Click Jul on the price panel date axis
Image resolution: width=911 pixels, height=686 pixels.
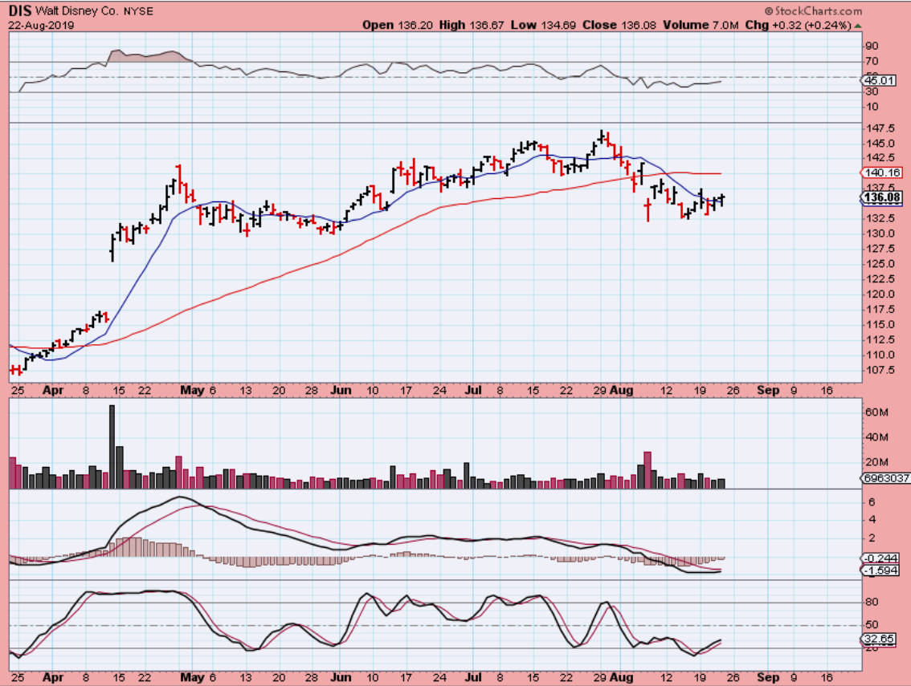pos(473,390)
